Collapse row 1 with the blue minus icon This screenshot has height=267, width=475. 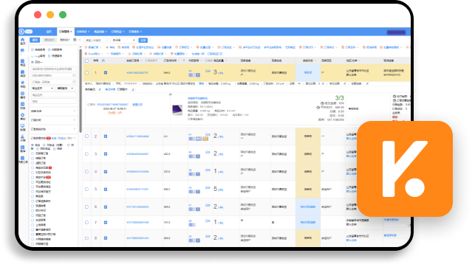[106, 72]
